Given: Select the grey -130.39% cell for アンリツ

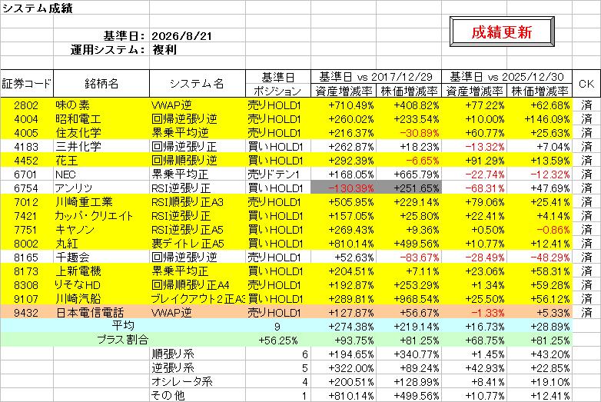Looking at the screenshot, I should point(344,188).
